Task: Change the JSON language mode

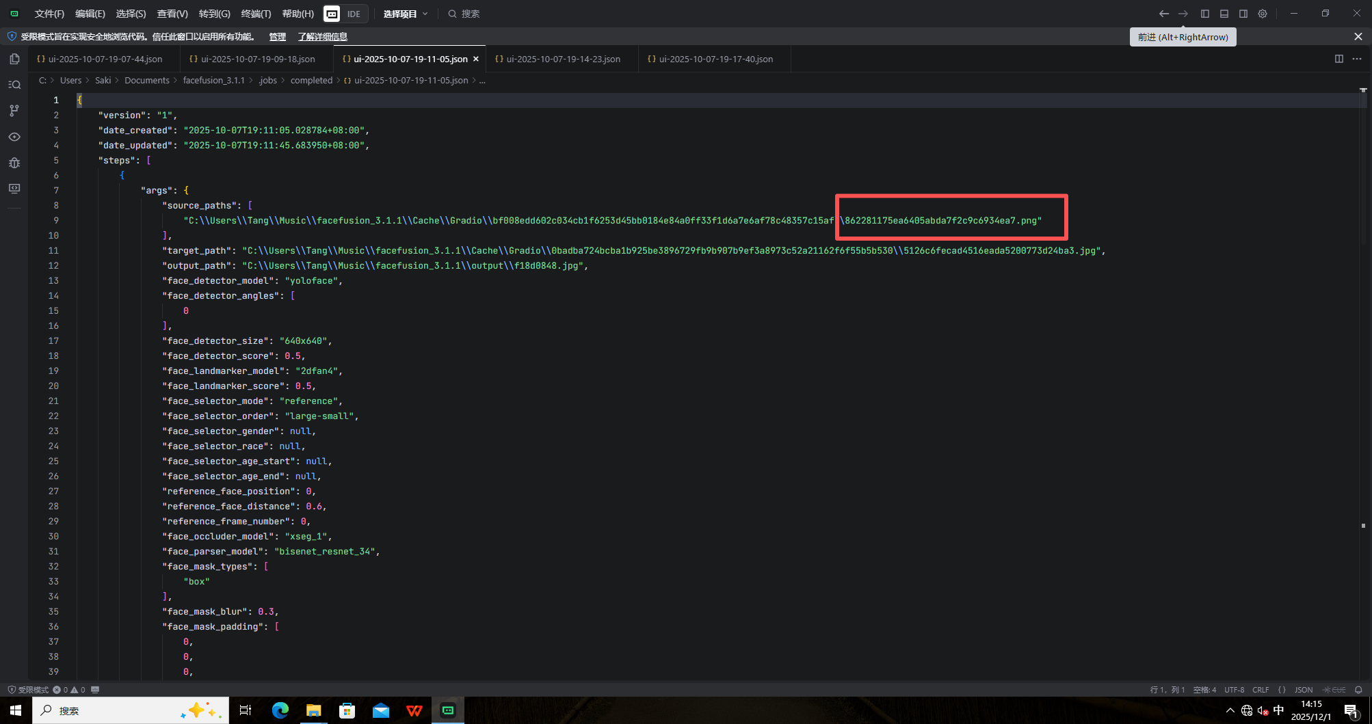Action: [x=1304, y=690]
